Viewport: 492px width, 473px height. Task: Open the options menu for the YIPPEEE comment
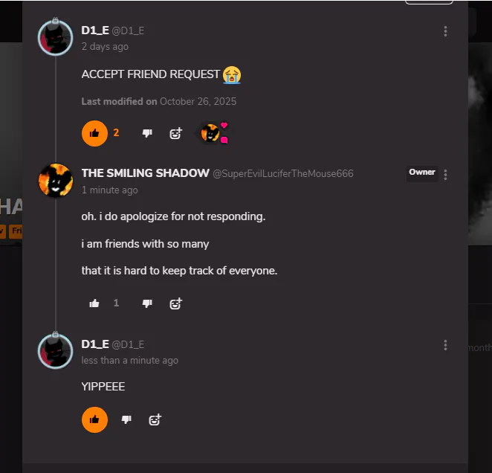click(445, 345)
